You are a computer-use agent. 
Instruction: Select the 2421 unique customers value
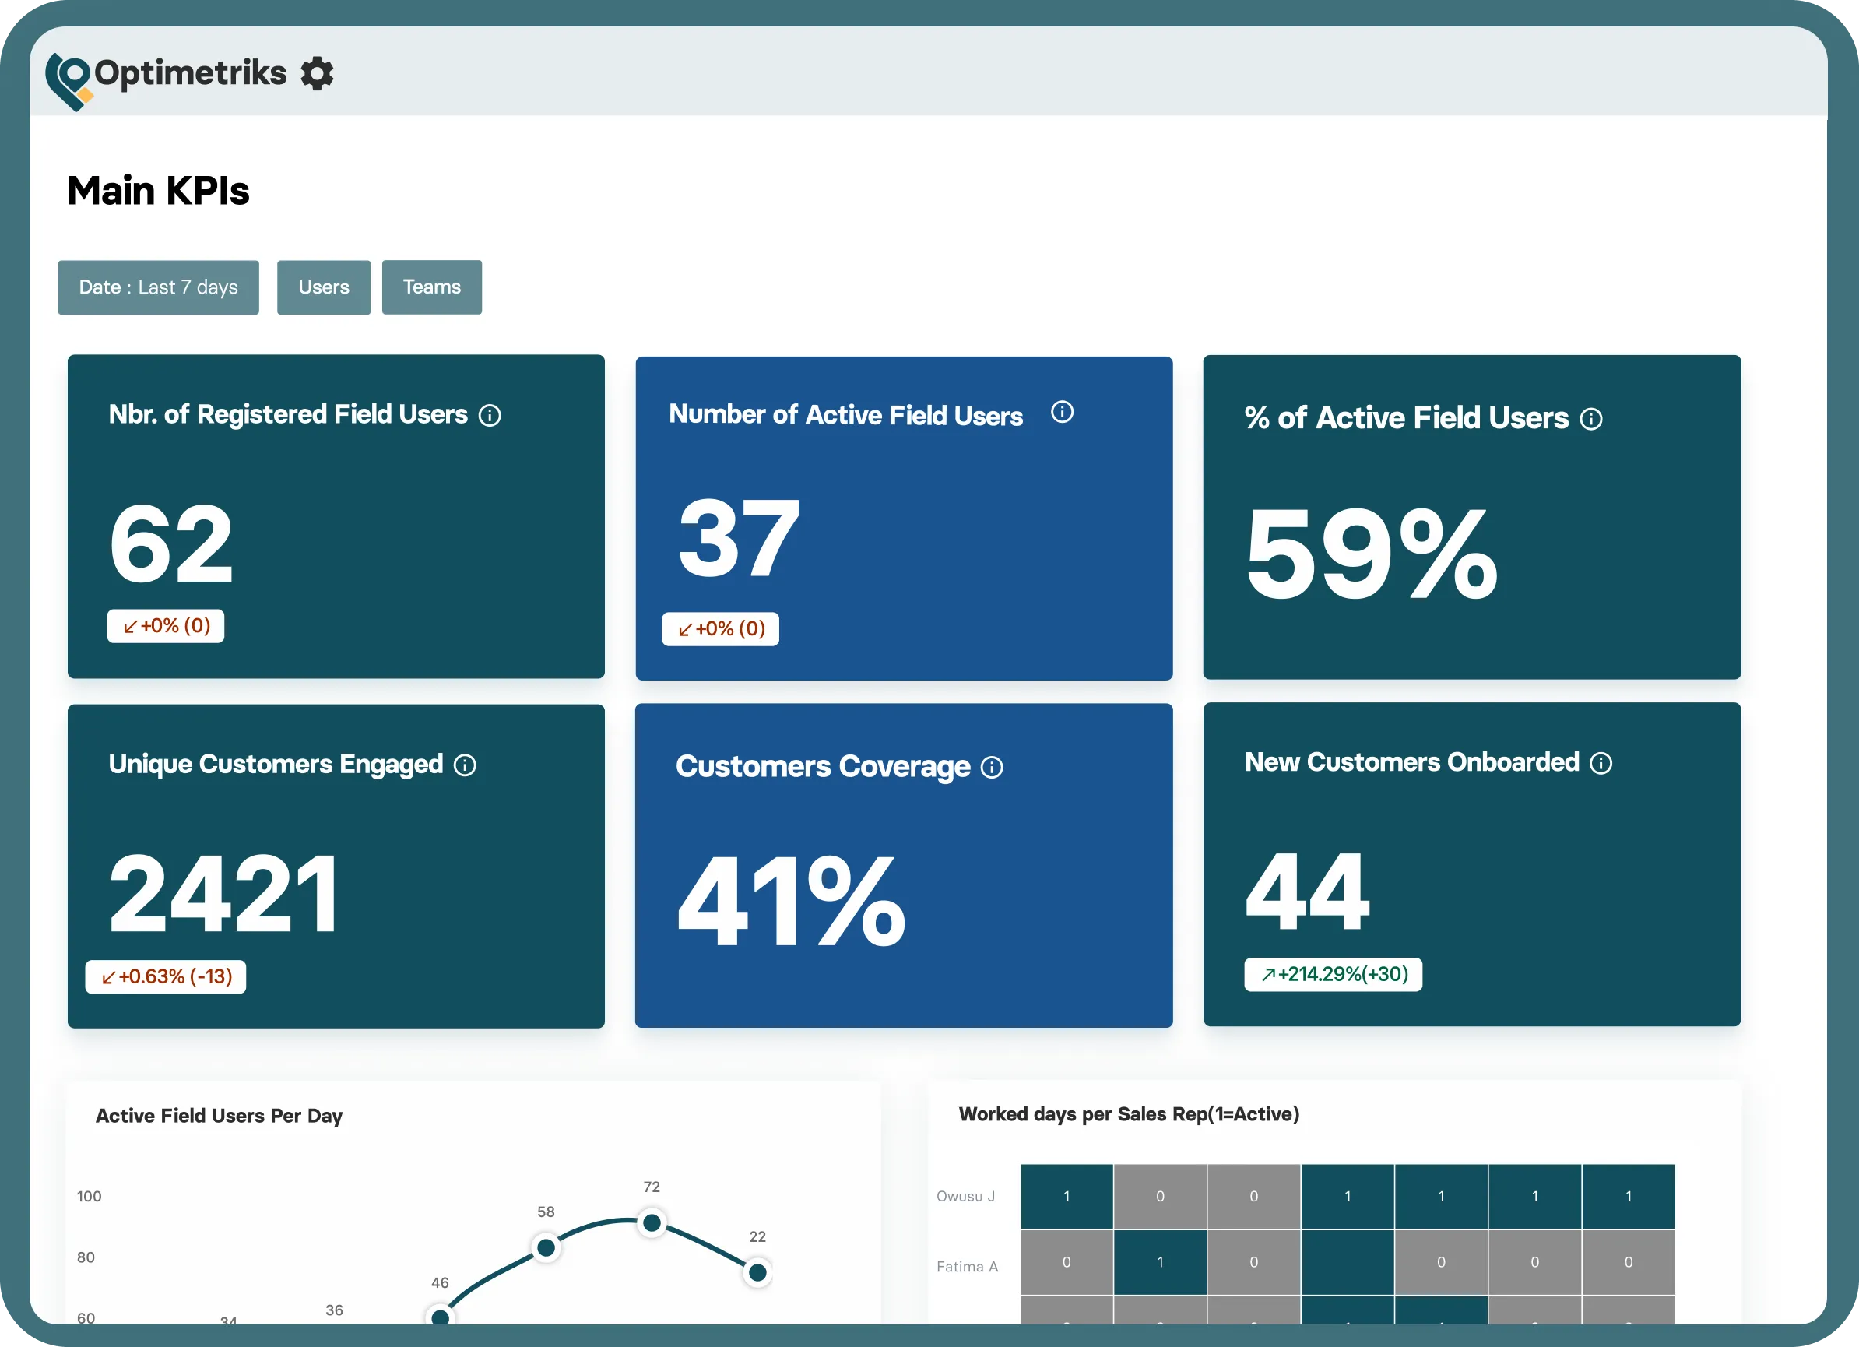[223, 893]
